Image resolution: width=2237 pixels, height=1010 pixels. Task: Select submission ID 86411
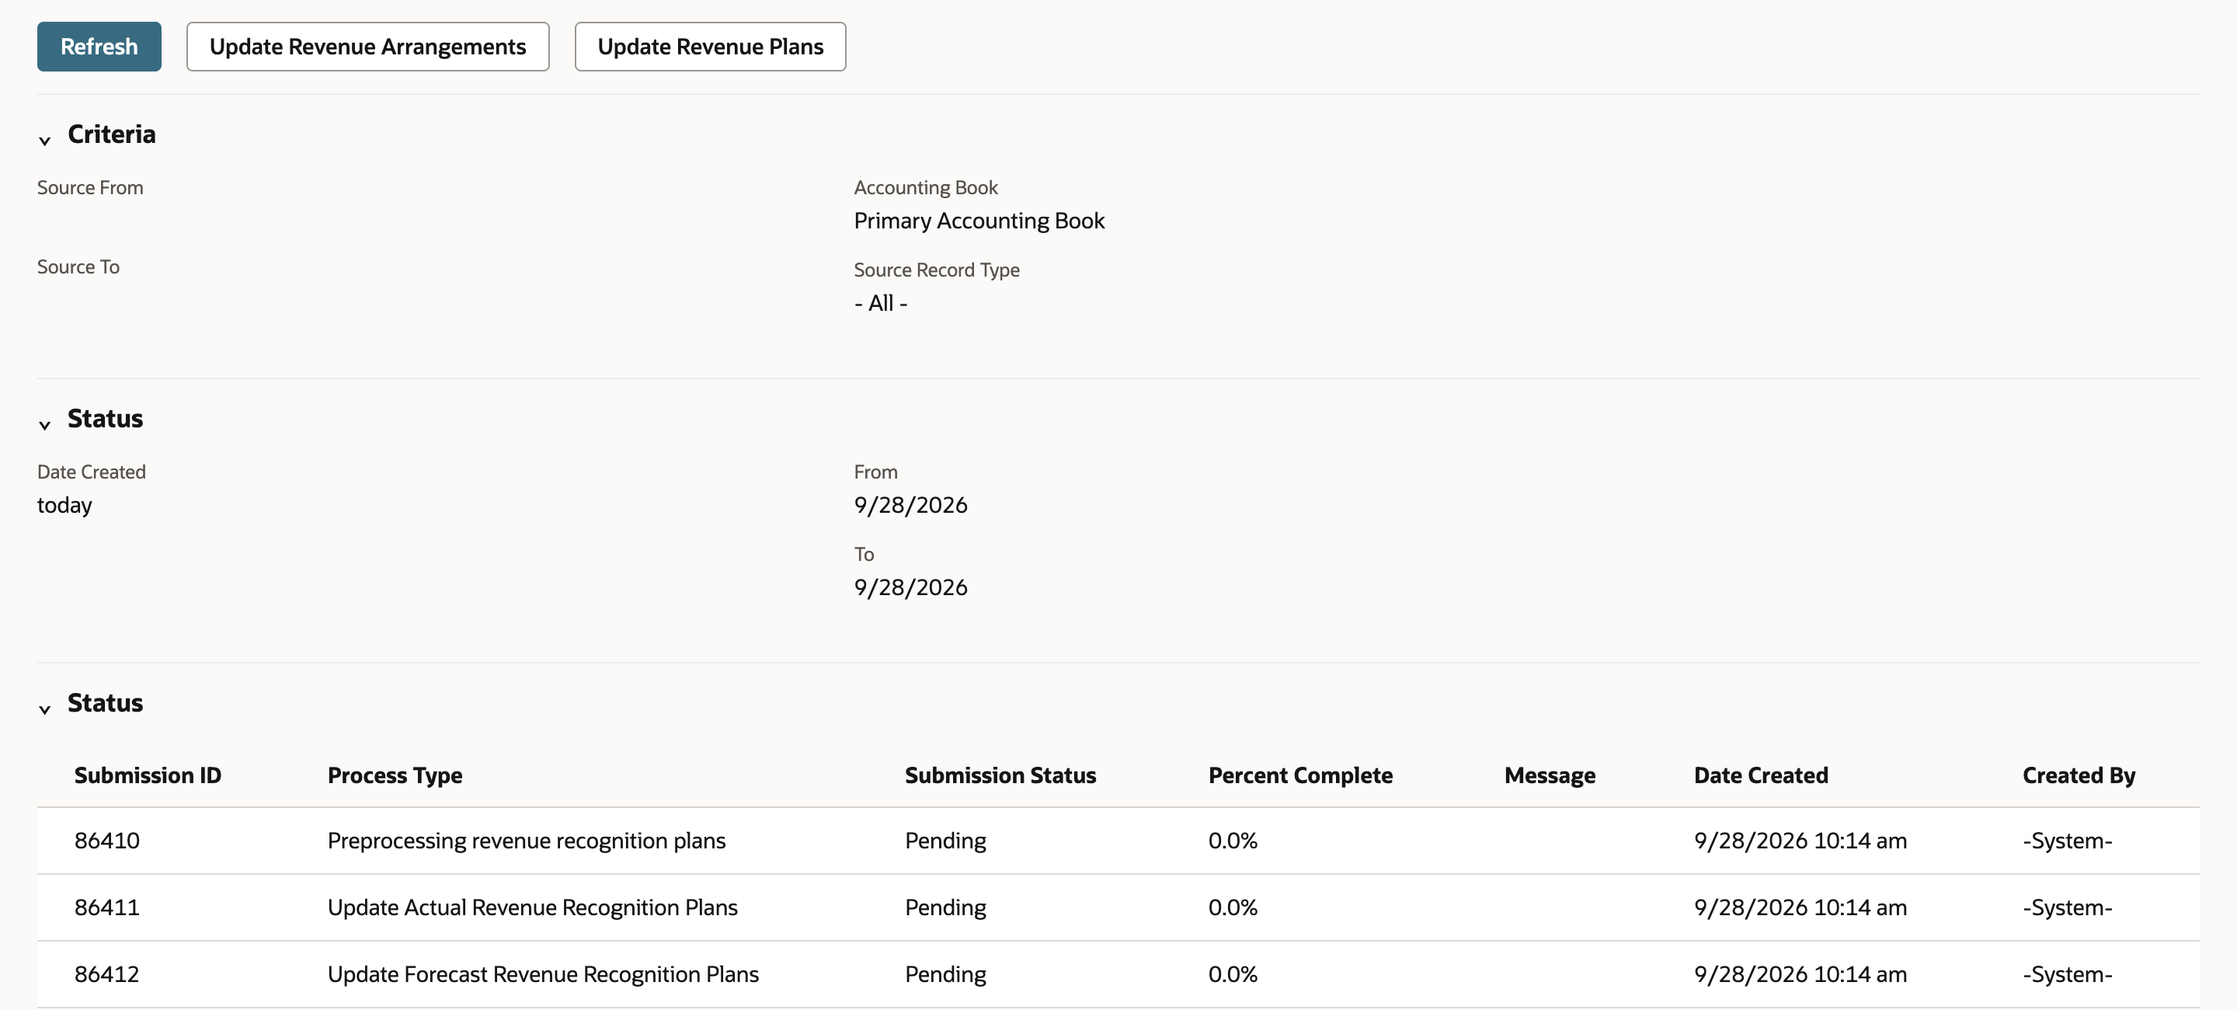(x=107, y=907)
